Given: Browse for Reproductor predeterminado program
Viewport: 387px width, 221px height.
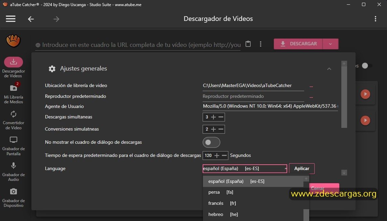Looking at the screenshot, I should (311, 97).
